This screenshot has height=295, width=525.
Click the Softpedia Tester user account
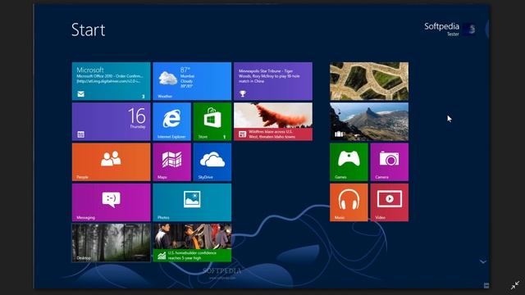click(x=450, y=29)
